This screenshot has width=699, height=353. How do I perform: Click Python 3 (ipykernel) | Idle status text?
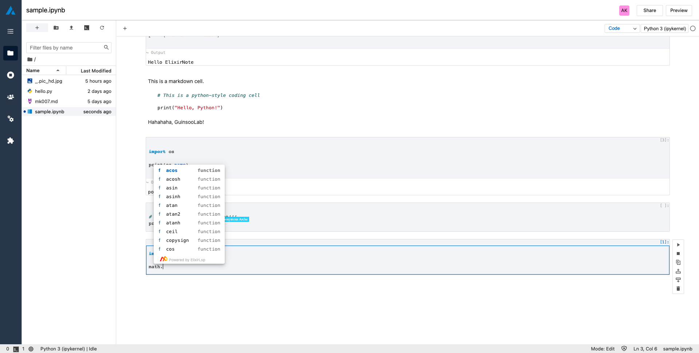[x=68, y=349]
